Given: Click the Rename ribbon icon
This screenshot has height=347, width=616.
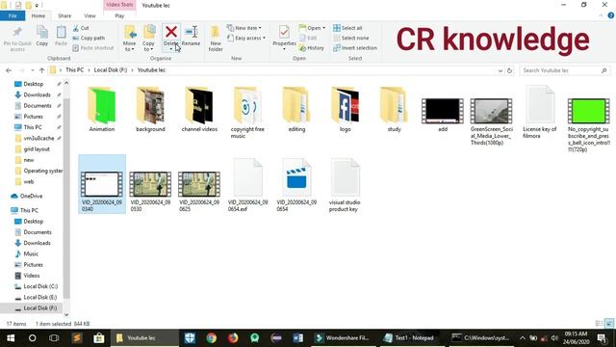Looking at the screenshot, I should point(191,32).
